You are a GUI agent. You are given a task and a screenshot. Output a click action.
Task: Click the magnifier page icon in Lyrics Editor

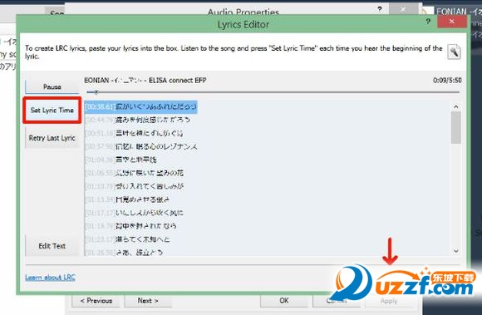click(454, 52)
